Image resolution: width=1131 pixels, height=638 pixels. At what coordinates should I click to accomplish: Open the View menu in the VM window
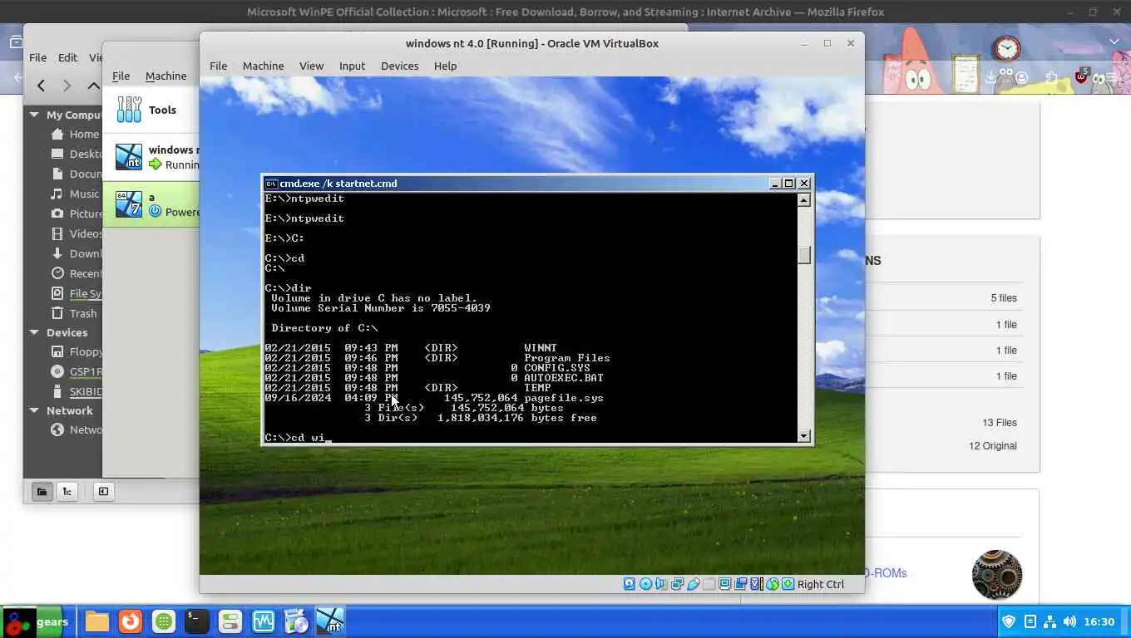pyautogui.click(x=311, y=66)
